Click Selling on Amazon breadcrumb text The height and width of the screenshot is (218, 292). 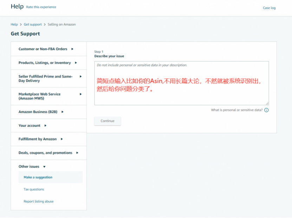point(61,25)
